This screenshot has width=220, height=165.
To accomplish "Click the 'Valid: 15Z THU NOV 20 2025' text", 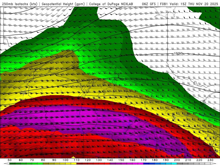I will click(194, 4).
